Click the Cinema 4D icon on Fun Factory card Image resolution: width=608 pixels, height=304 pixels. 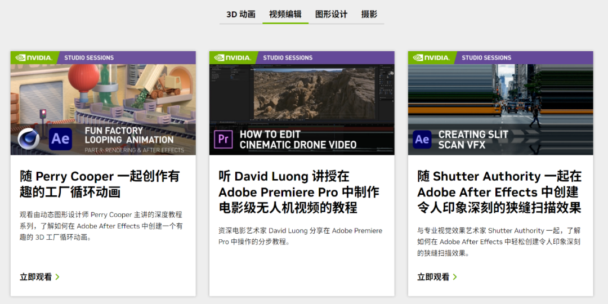(29, 139)
